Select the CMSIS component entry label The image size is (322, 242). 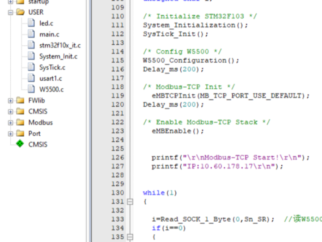pos(38,144)
